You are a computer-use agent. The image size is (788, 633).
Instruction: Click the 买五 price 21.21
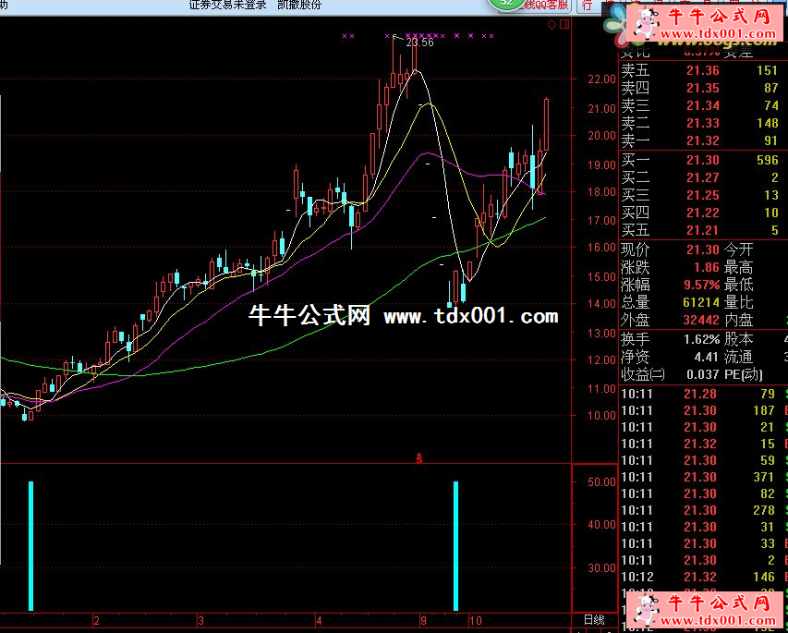pyautogui.click(x=703, y=230)
